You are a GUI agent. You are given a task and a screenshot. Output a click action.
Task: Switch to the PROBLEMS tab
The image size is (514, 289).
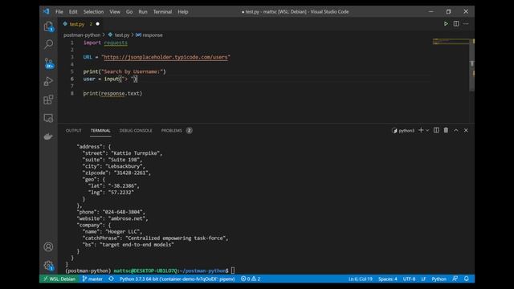(x=171, y=130)
